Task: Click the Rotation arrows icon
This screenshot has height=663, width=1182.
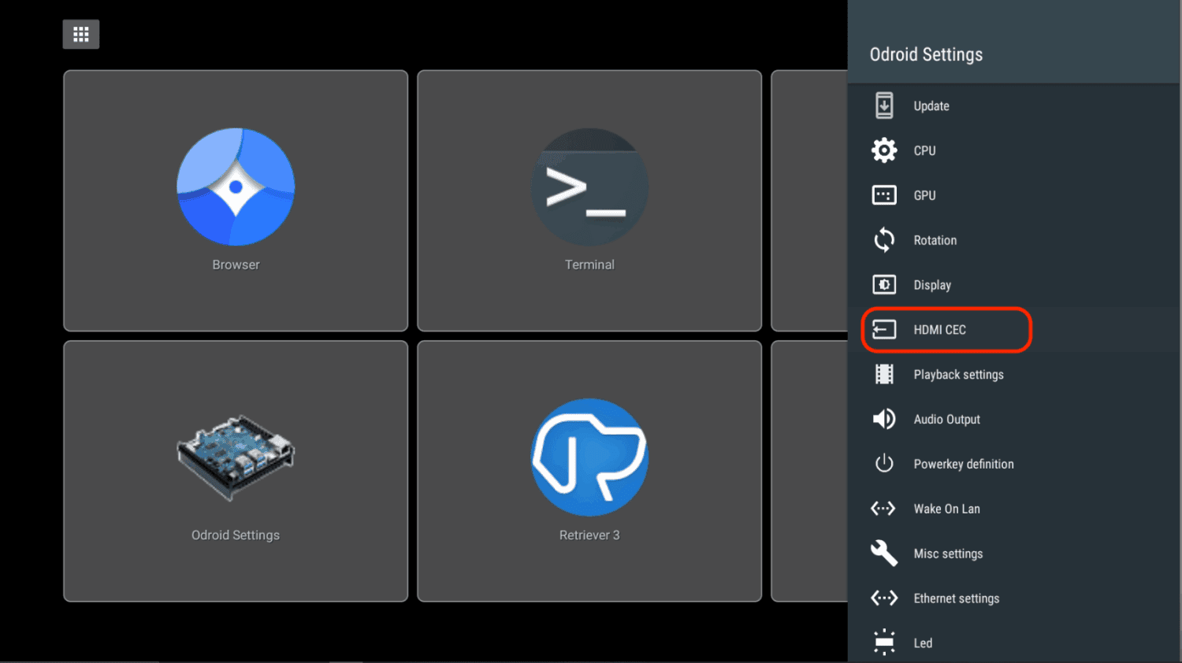Action: click(884, 240)
